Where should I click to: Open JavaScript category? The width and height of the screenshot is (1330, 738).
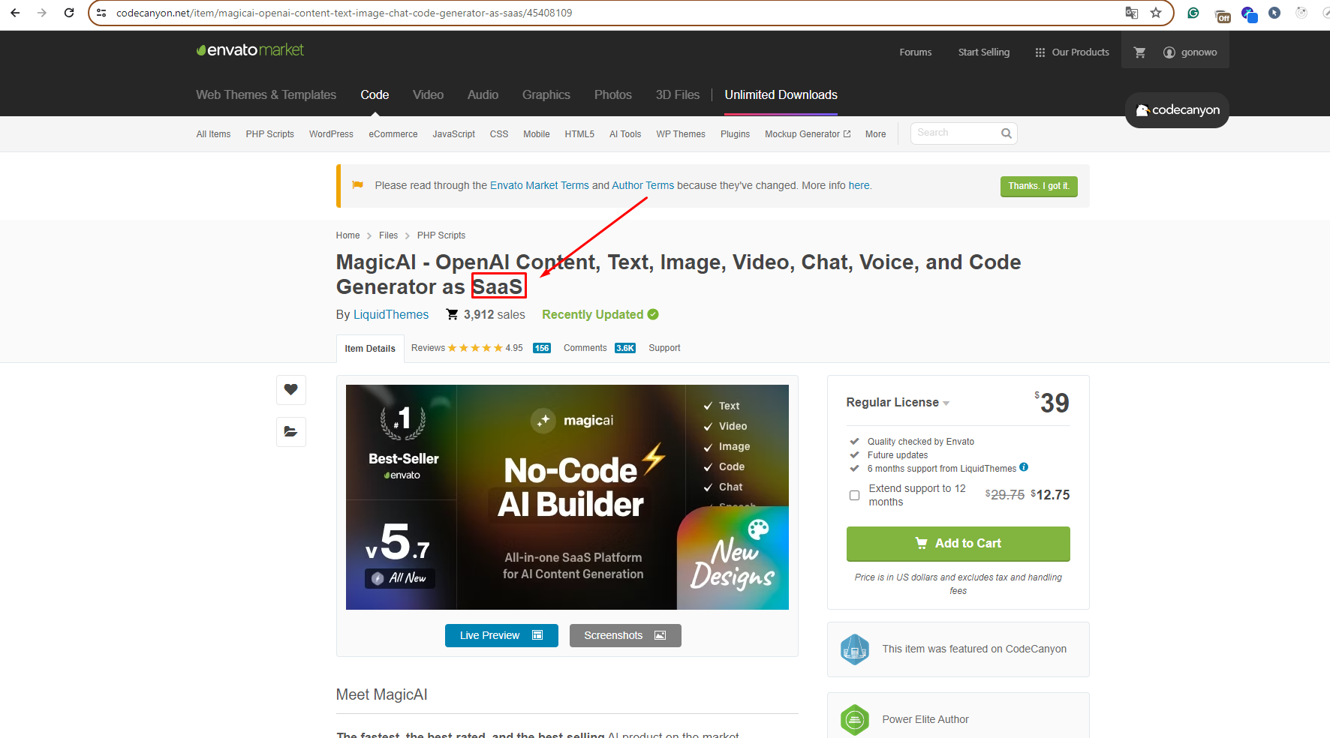(453, 134)
